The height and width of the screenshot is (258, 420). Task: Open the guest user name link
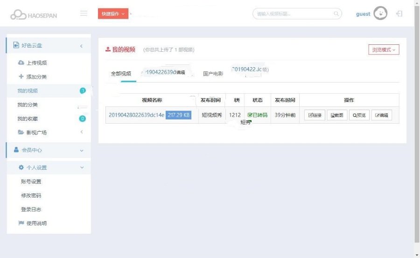pyautogui.click(x=363, y=14)
